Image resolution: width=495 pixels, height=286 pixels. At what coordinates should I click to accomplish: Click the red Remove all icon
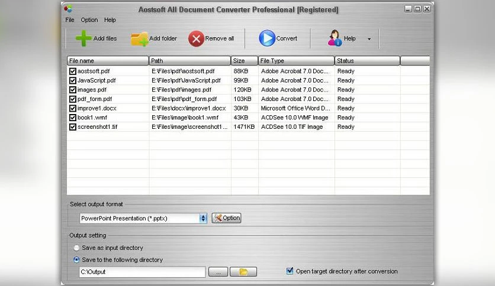[196, 38]
